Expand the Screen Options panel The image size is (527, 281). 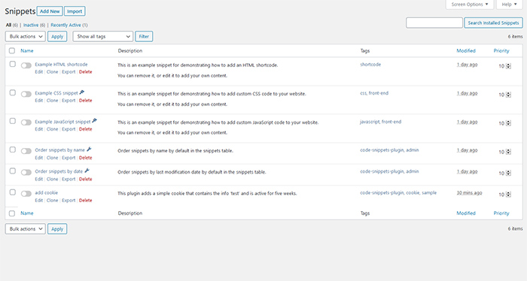pos(470,5)
